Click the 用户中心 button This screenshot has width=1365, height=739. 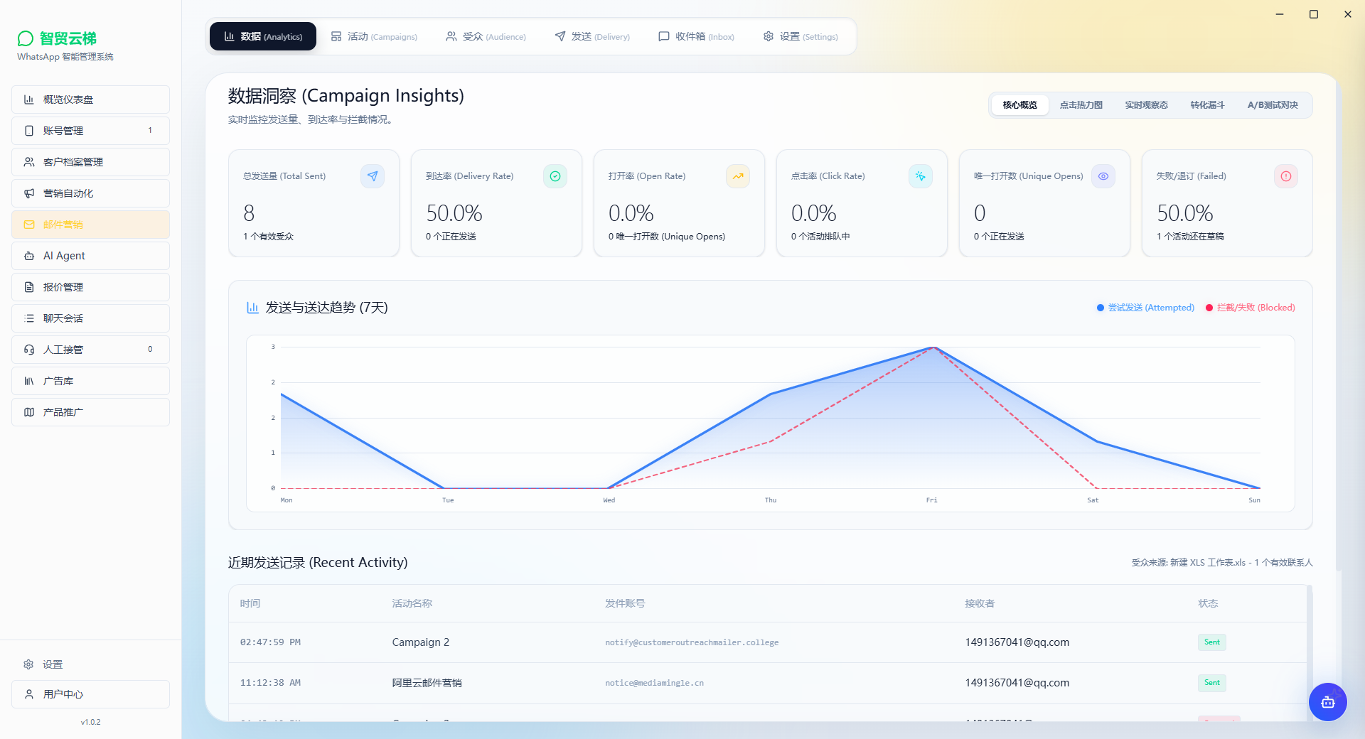[90, 694]
